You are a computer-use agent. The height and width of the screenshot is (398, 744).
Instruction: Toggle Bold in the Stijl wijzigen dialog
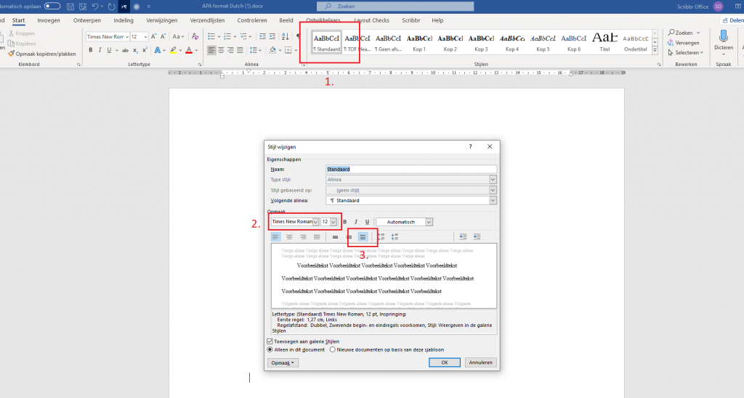tap(344, 222)
